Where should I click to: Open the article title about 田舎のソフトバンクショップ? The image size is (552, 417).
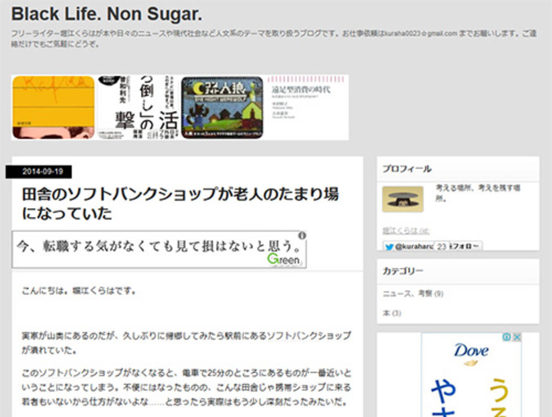[180, 204]
